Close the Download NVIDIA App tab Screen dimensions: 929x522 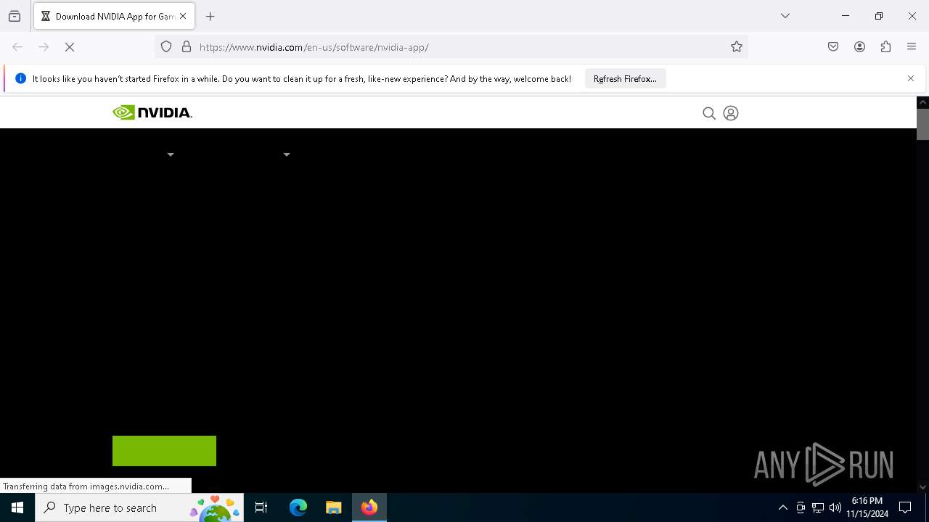pyautogui.click(x=183, y=16)
